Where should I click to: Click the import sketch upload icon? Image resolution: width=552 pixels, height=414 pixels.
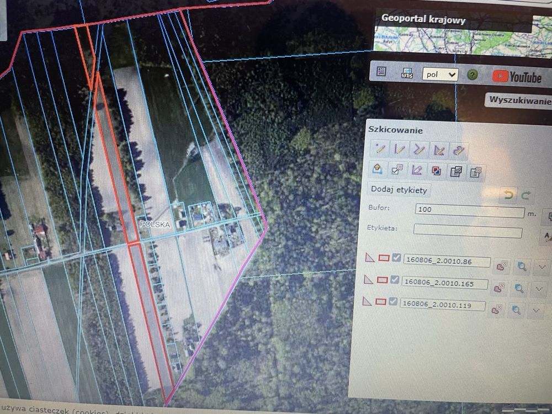click(x=377, y=169)
